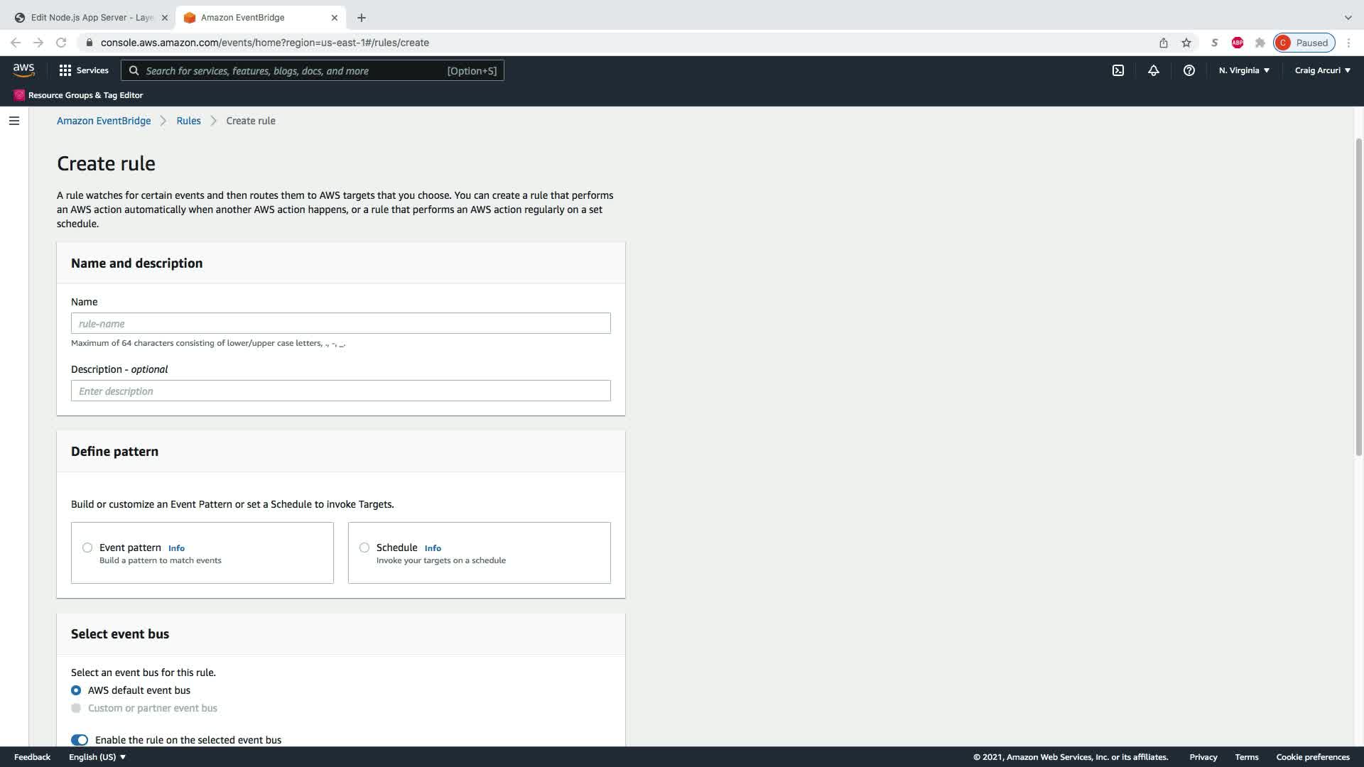
Task: Select the Schedule radio option
Action: [x=364, y=548]
